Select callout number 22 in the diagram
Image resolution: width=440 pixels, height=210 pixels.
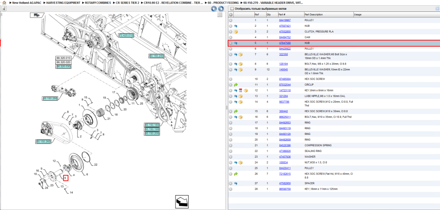click(95, 164)
